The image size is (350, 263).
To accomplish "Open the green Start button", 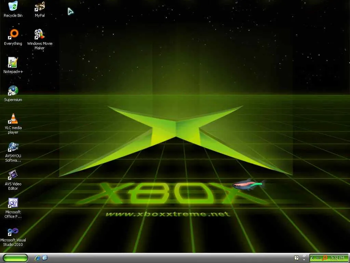I will pos(16,258).
